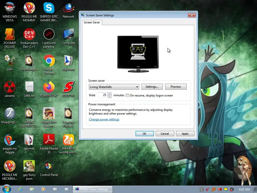This screenshot has height=193, width=257.
Task: Select the peggle my heggle desktop icon
Action: 10,144
